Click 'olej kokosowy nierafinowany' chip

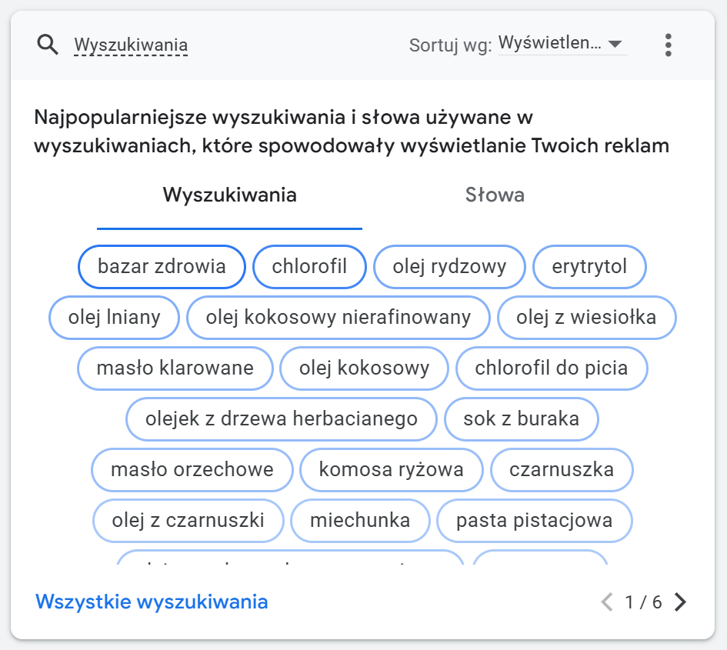coord(338,317)
